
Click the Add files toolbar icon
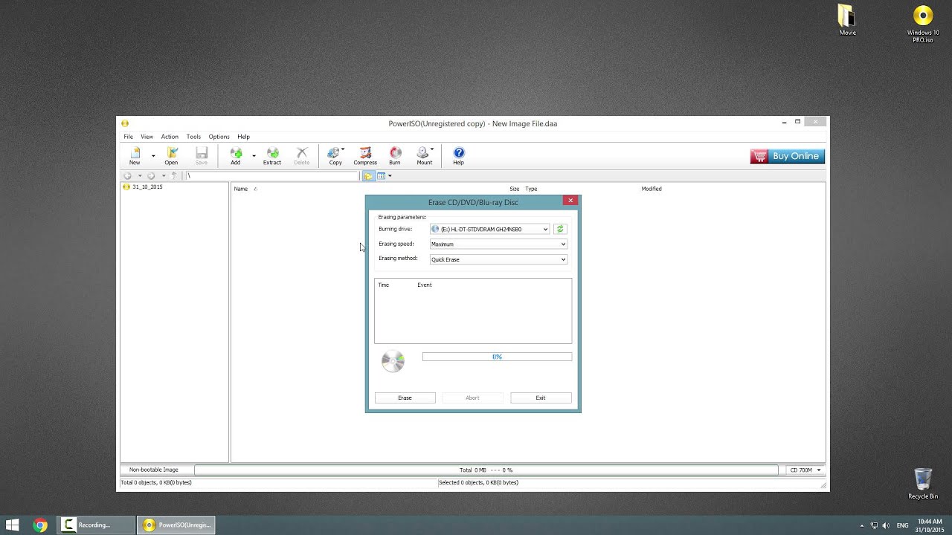(x=235, y=155)
